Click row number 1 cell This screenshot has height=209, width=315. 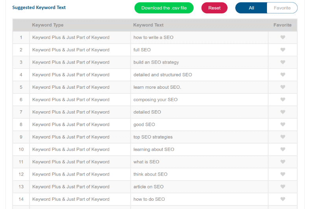pyautogui.click(x=21, y=37)
